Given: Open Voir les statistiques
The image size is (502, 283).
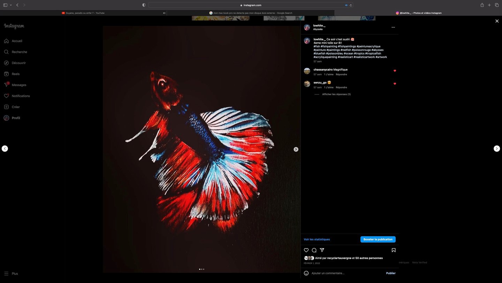Looking at the screenshot, I should [317, 239].
